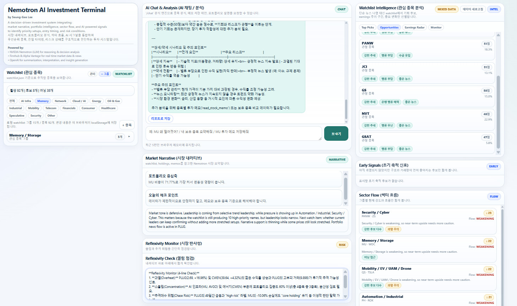Screen dimensions: 517x306
Task: Click the Watchlist Intelligence list scrollbar thumb
Action: [498, 112]
